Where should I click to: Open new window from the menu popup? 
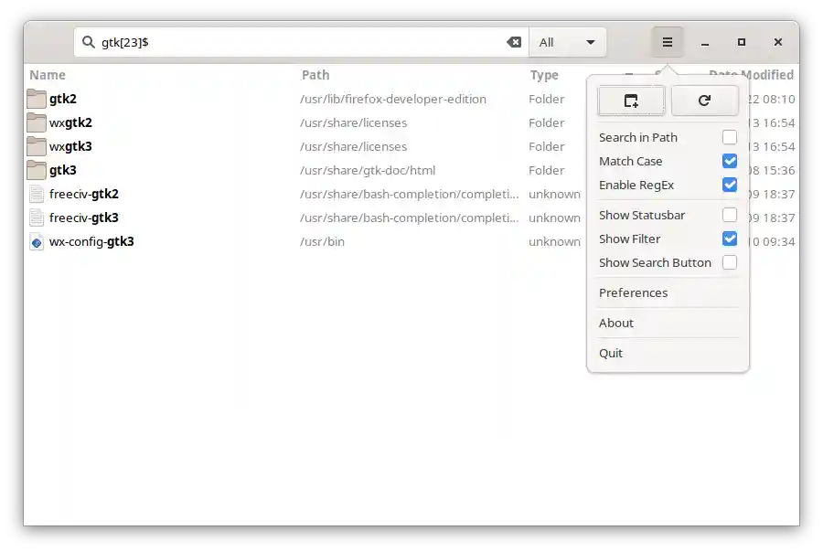pos(631,101)
